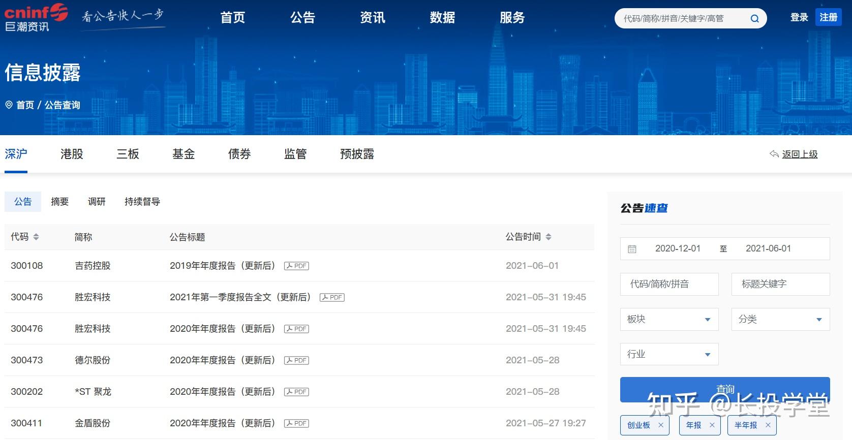The image size is (852, 440).
Task: Click the 创业板 filter tag label
Action: pyautogui.click(x=638, y=425)
